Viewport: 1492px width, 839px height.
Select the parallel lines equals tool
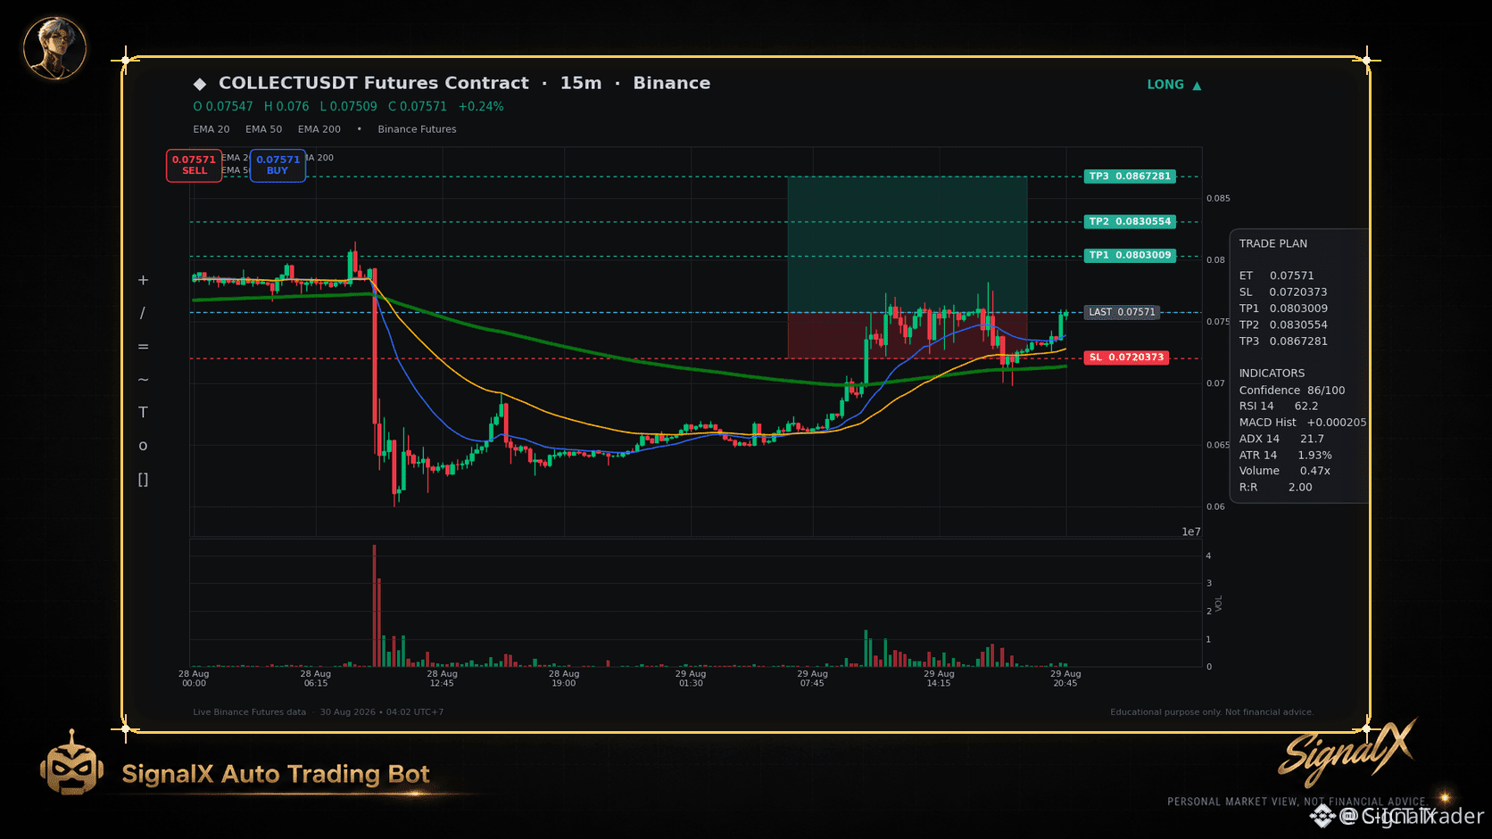[143, 347]
